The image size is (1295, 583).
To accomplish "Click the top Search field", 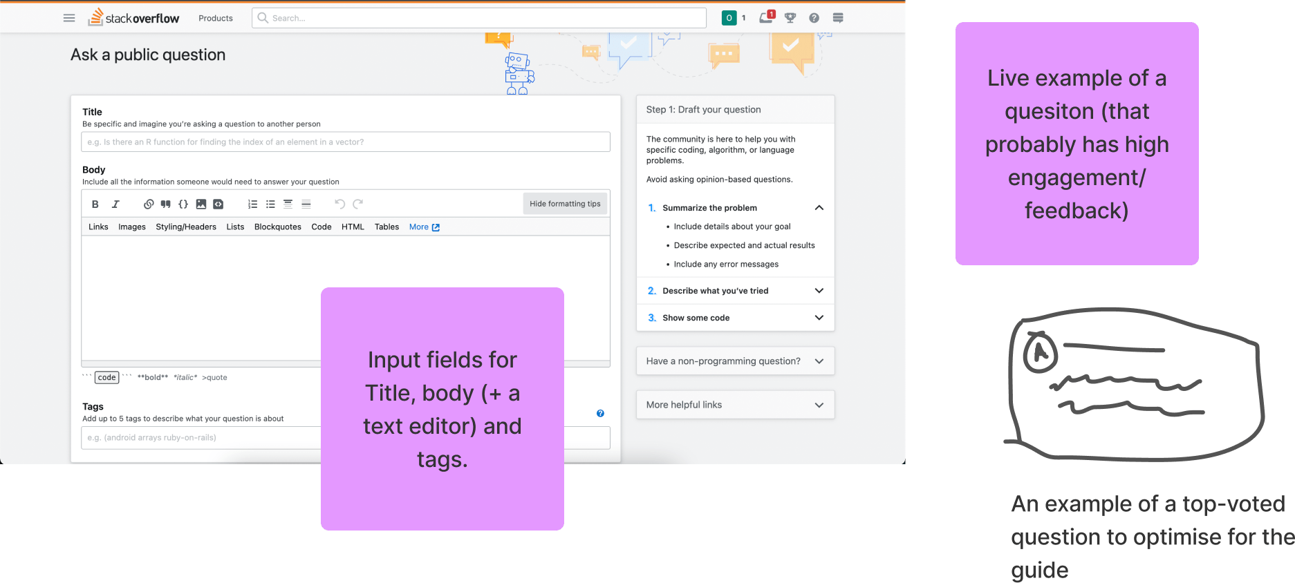I will click(x=479, y=18).
